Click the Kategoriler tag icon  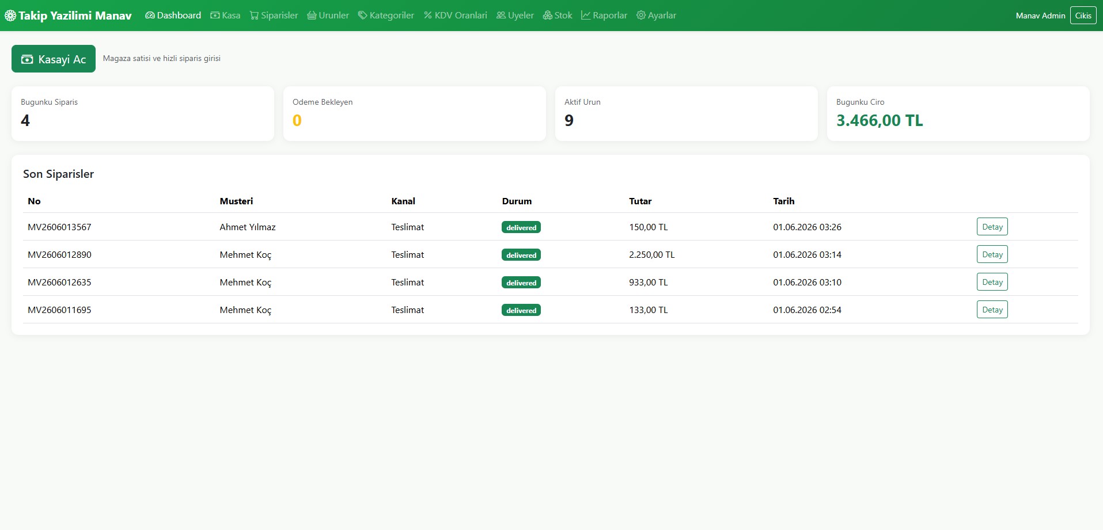click(x=362, y=16)
